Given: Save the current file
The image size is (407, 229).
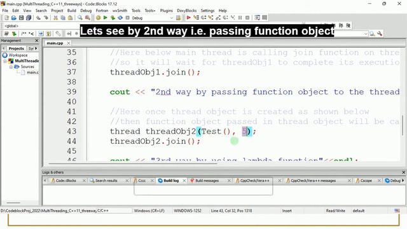Looking at the screenshot, I should pyautogui.click(x=21, y=18).
